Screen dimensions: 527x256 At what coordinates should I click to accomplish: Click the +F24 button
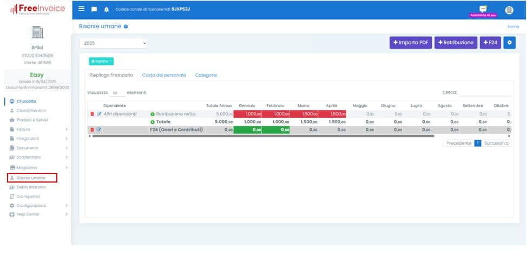(x=490, y=43)
